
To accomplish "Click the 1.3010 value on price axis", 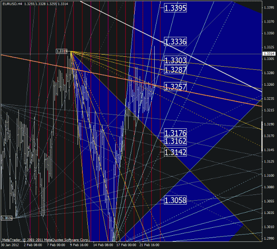I will 269,227.
